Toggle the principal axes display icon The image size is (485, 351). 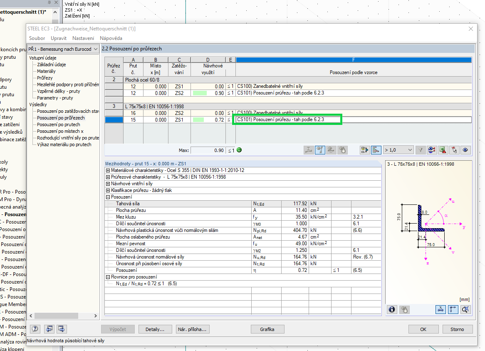tap(453, 309)
